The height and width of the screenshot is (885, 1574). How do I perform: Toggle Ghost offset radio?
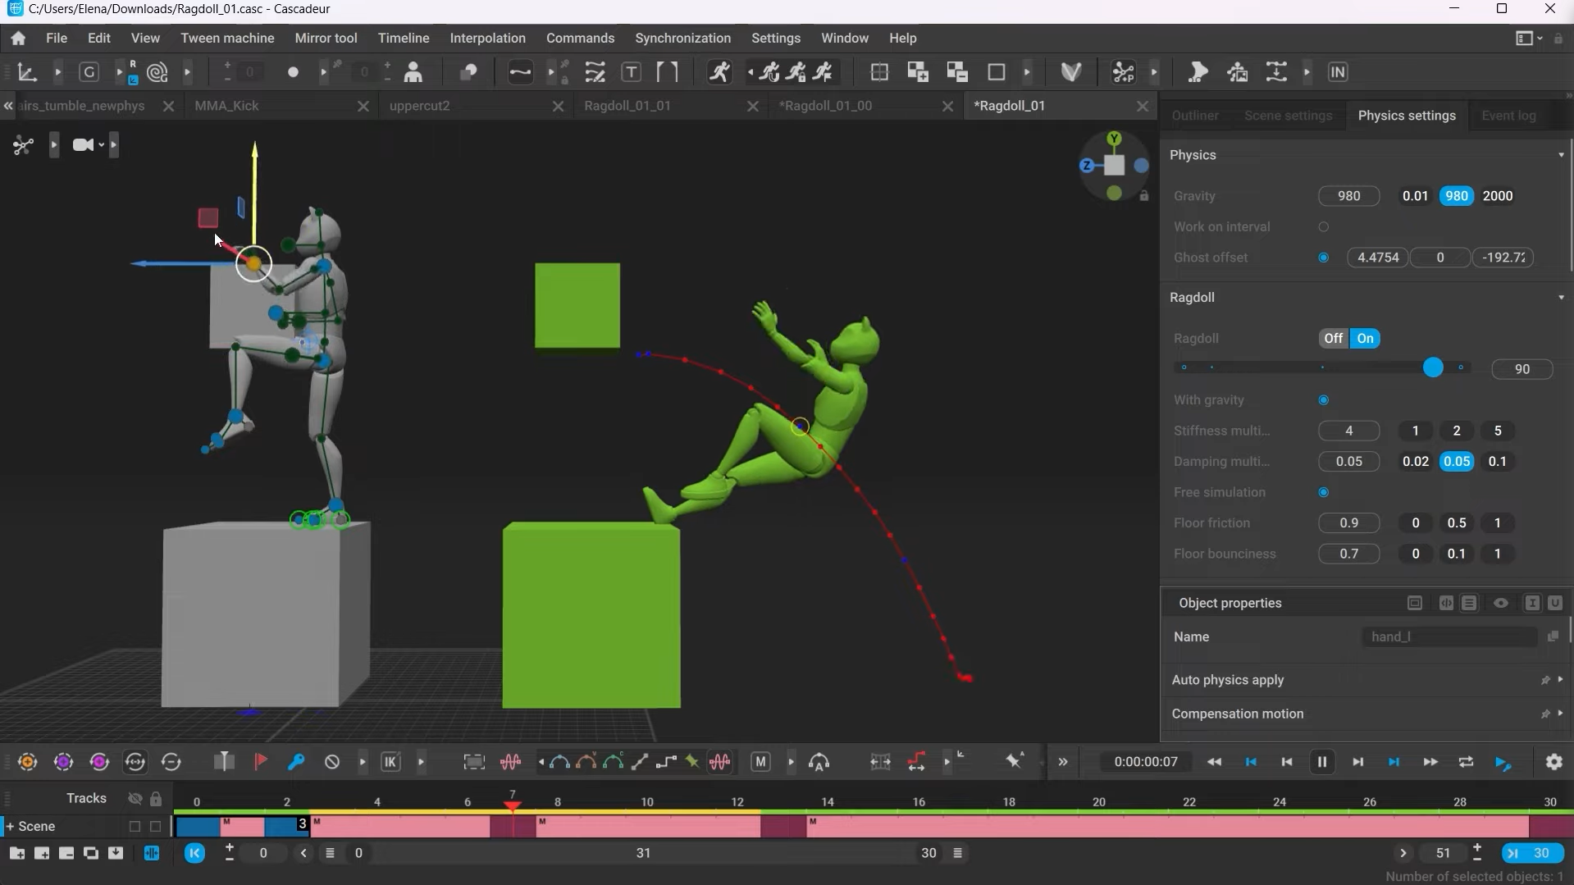[1323, 258]
